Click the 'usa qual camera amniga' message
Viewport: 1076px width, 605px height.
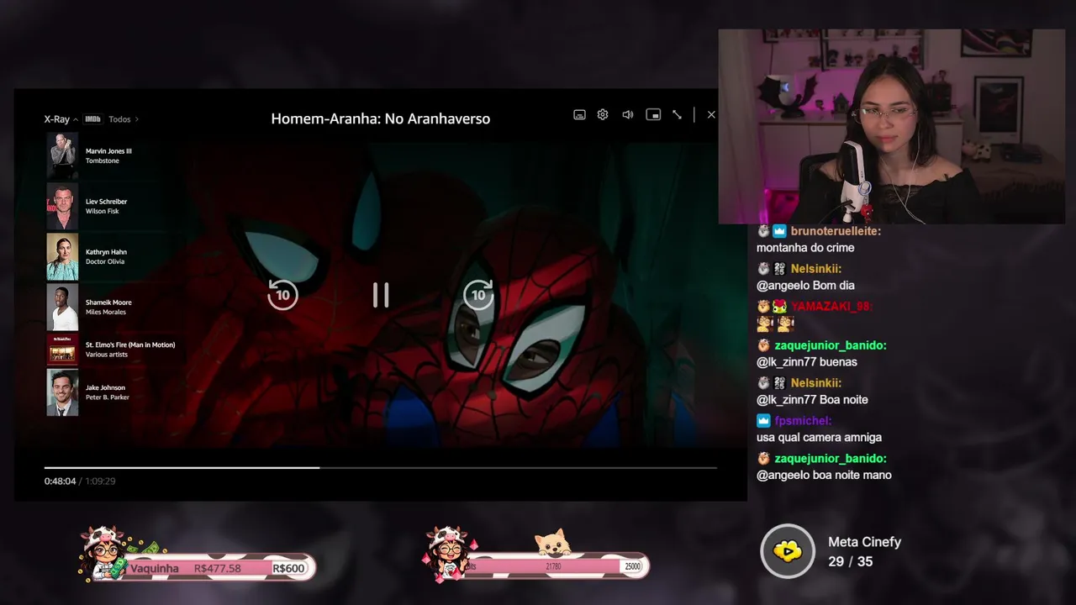tap(819, 437)
